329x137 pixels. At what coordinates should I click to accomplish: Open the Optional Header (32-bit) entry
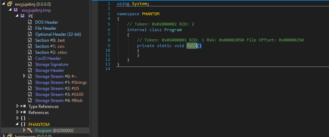pos(58,34)
